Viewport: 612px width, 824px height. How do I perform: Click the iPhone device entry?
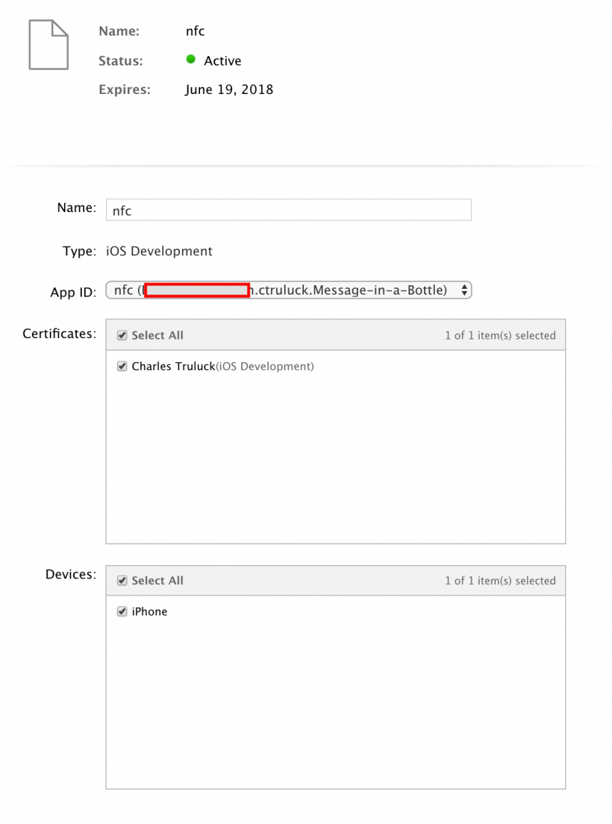point(149,611)
